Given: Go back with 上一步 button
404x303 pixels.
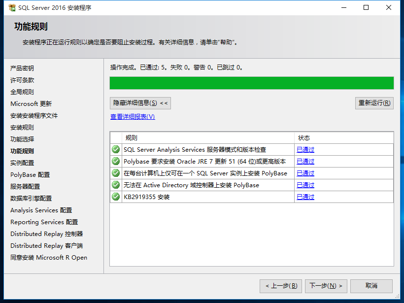Looking at the screenshot, I should tap(281, 286).
